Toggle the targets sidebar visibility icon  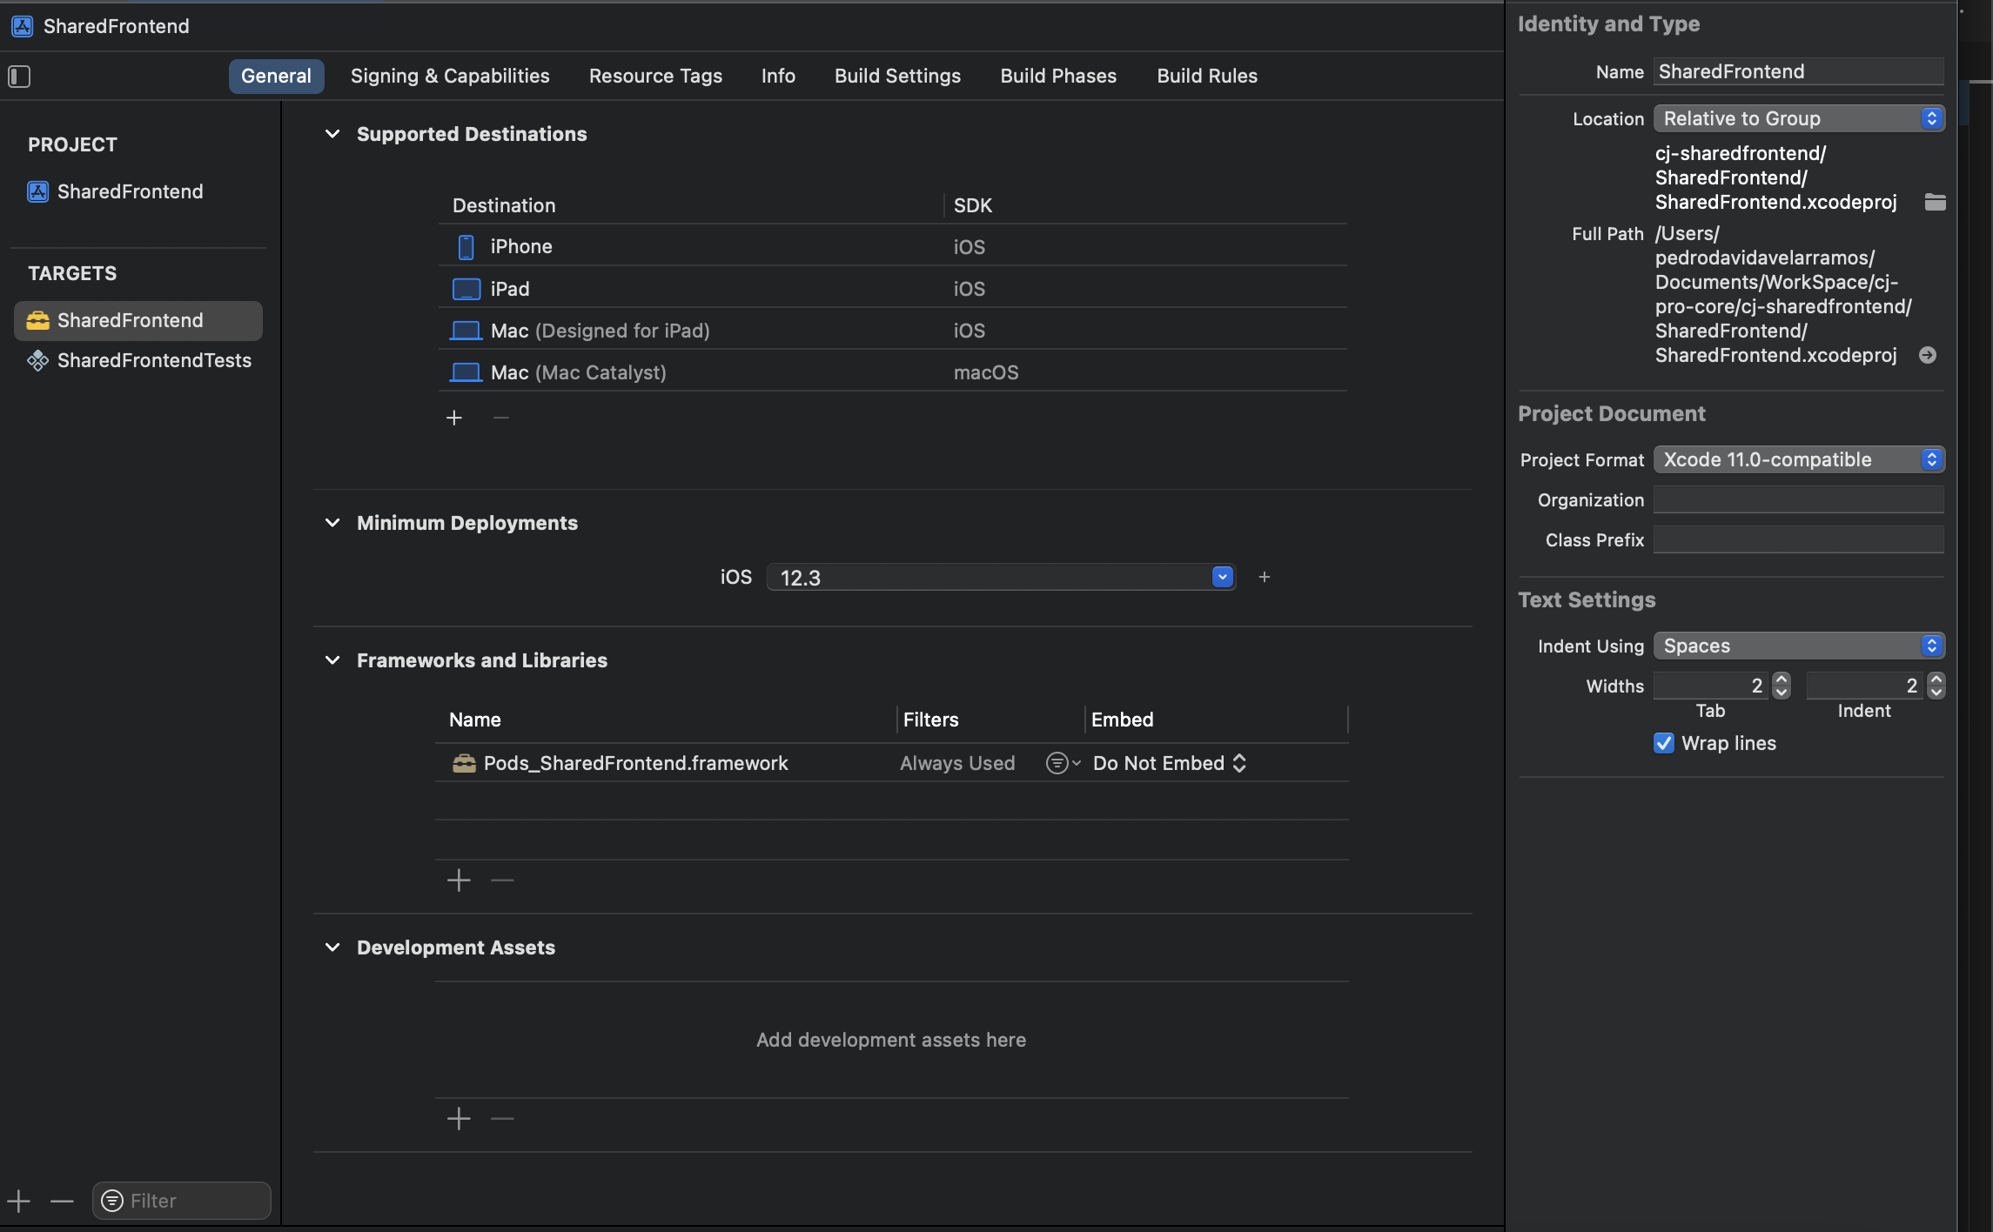pos(19,77)
